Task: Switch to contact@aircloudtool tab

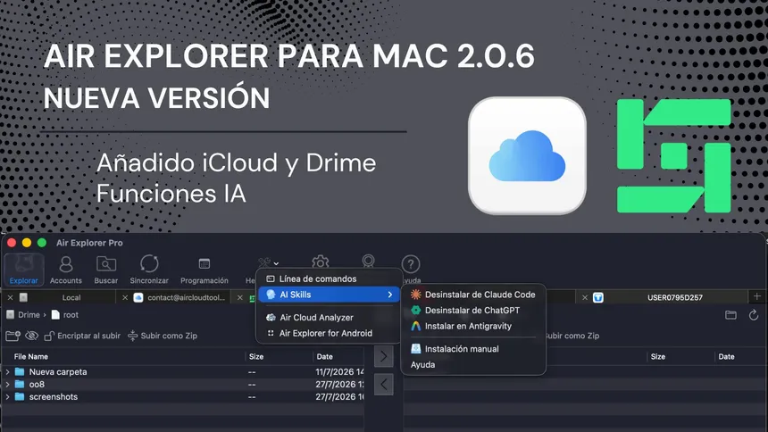Action: pyautogui.click(x=186, y=297)
